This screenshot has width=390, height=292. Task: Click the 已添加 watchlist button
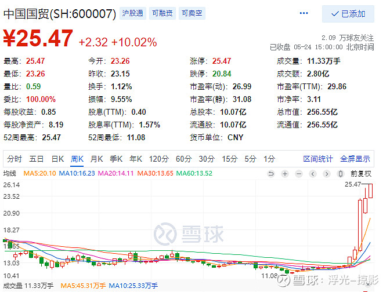pos(348,14)
